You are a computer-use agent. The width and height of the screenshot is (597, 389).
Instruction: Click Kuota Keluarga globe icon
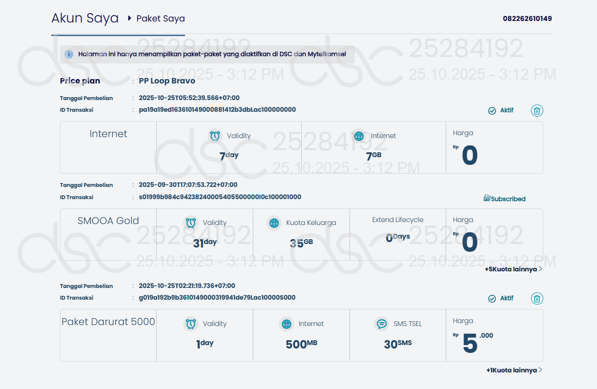point(274,223)
